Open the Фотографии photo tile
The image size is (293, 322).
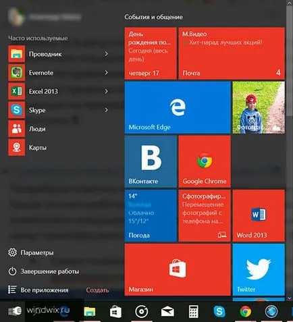(259, 107)
